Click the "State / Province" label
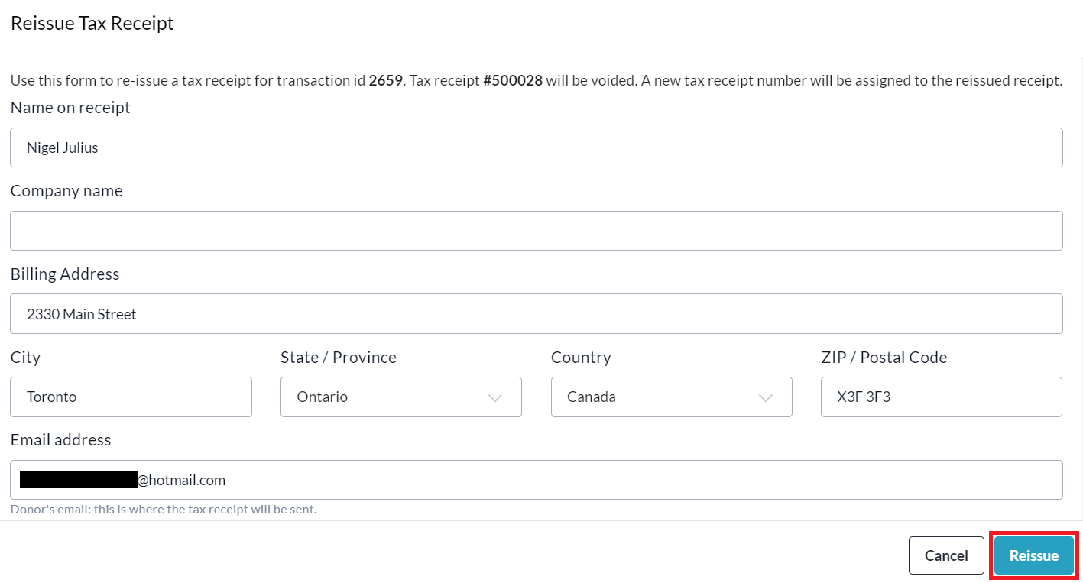The width and height of the screenshot is (1083, 583). [339, 357]
